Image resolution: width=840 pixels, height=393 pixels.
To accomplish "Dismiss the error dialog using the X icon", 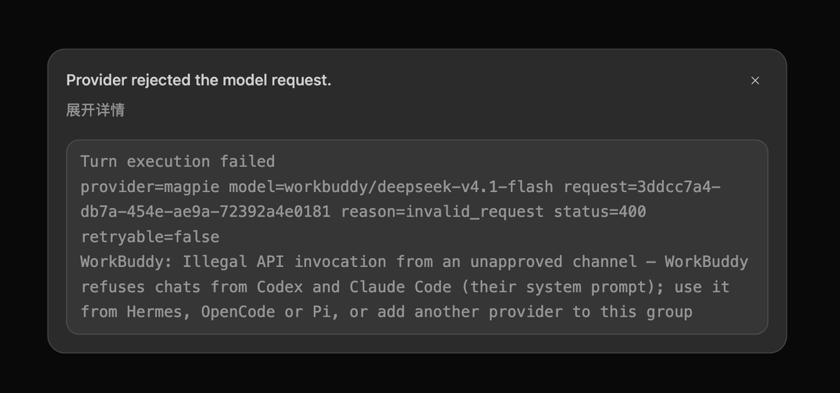I will point(755,81).
